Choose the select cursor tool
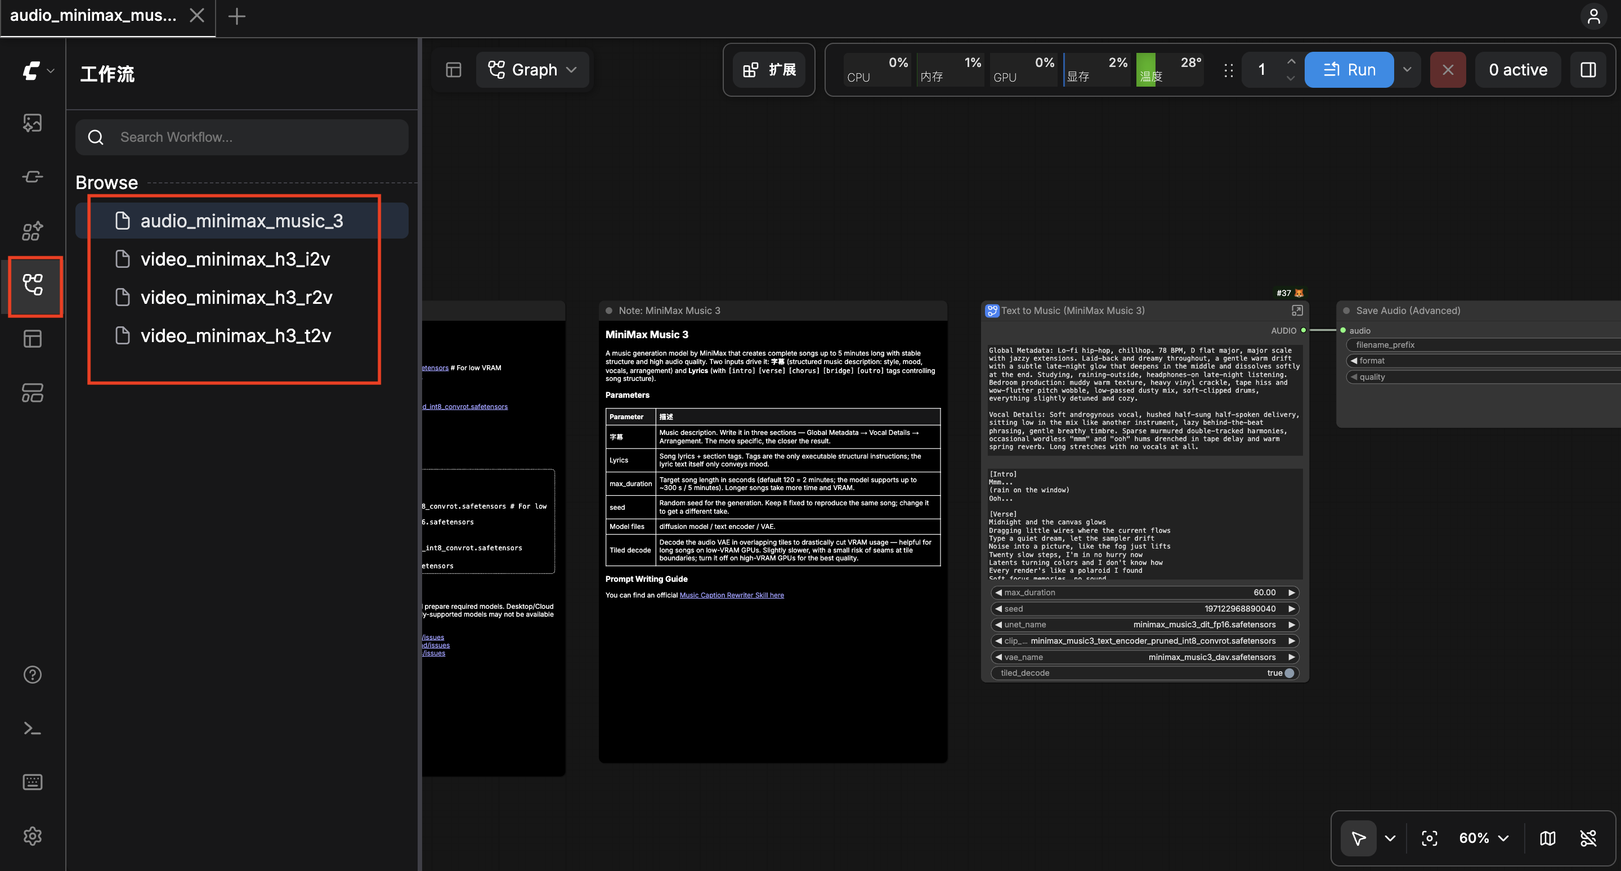The width and height of the screenshot is (1621, 871). click(1359, 838)
